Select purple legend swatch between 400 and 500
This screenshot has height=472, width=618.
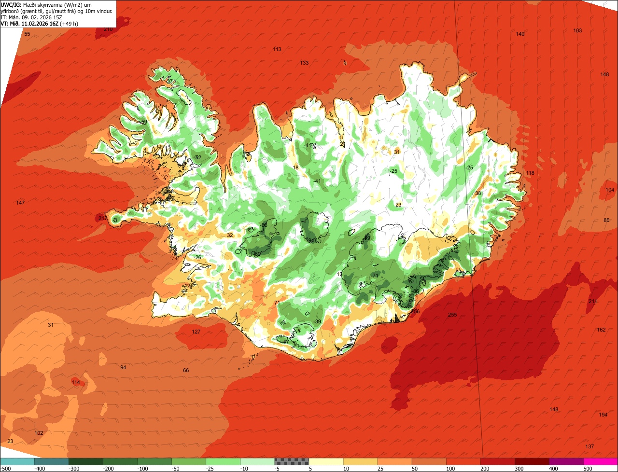point(566,461)
